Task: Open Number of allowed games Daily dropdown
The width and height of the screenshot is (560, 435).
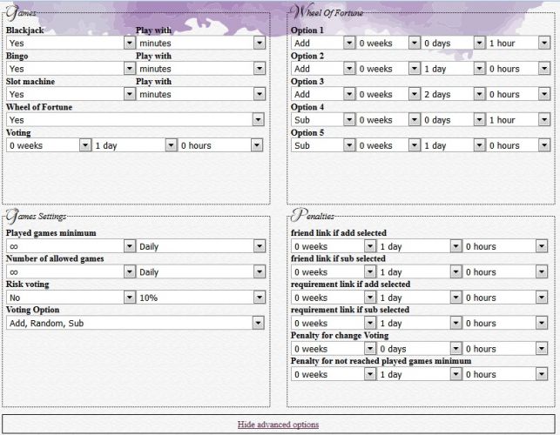Action: pos(199,272)
